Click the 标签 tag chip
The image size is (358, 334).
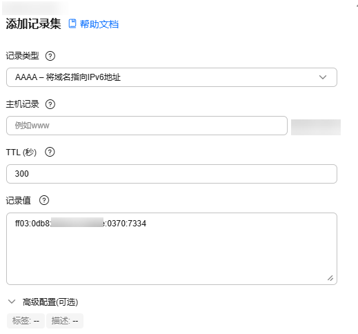click(26, 320)
